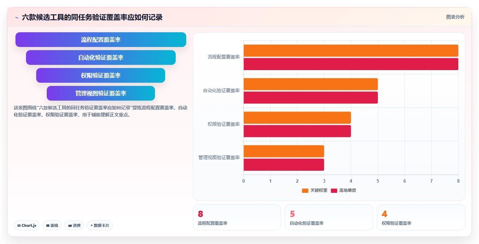
Task: Click the x-axis tick label 0
Action: click(x=244, y=181)
